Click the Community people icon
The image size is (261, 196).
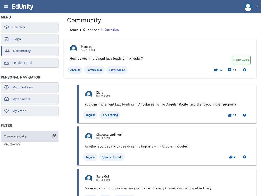[x=7, y=51]
